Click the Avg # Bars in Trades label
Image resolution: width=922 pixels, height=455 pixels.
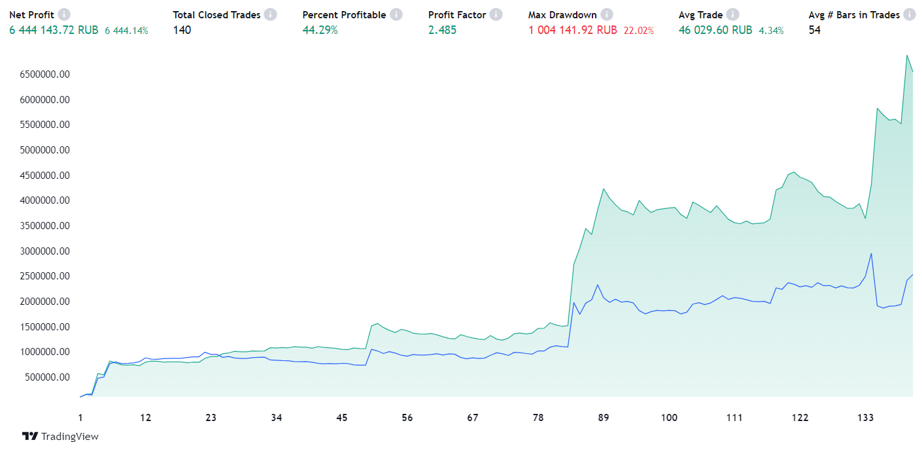point(855,14)
